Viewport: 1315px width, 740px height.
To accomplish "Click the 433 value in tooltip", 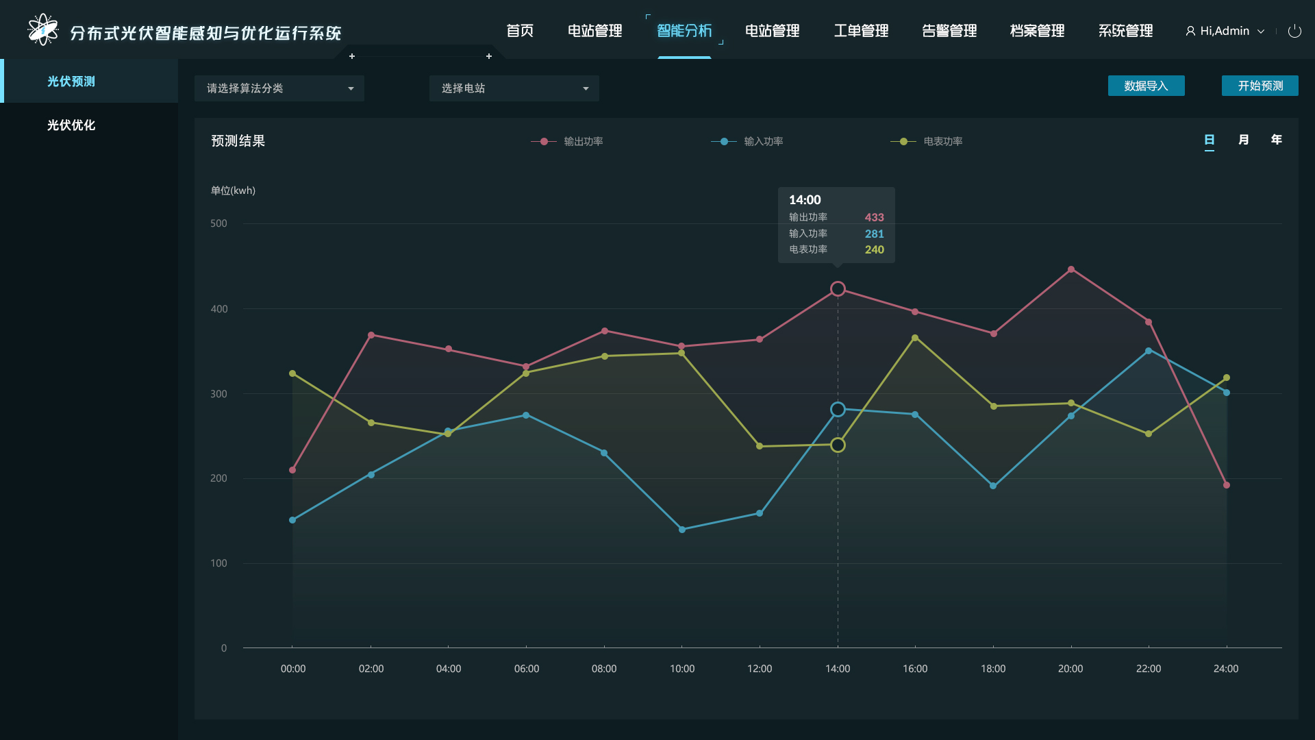I will (875, 217).
